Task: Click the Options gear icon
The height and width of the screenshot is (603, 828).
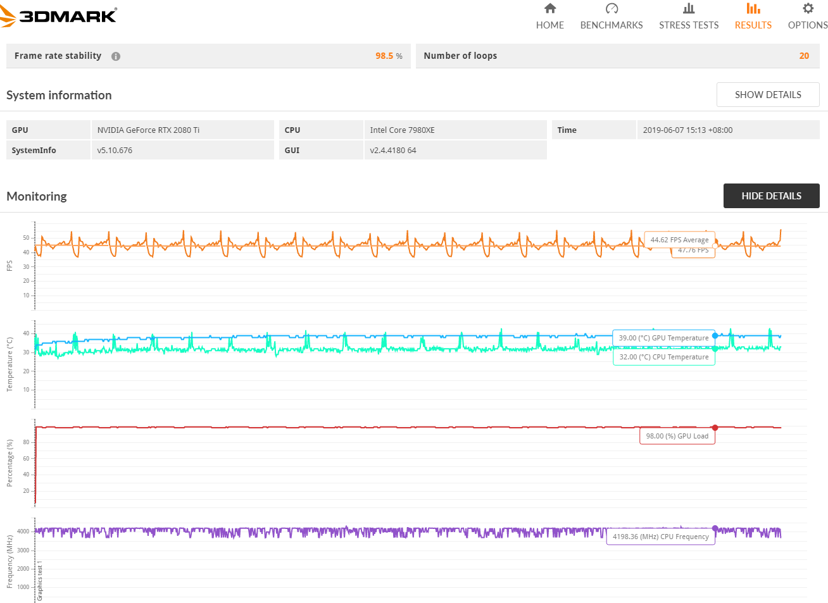Action: click(x=808, y=8)
